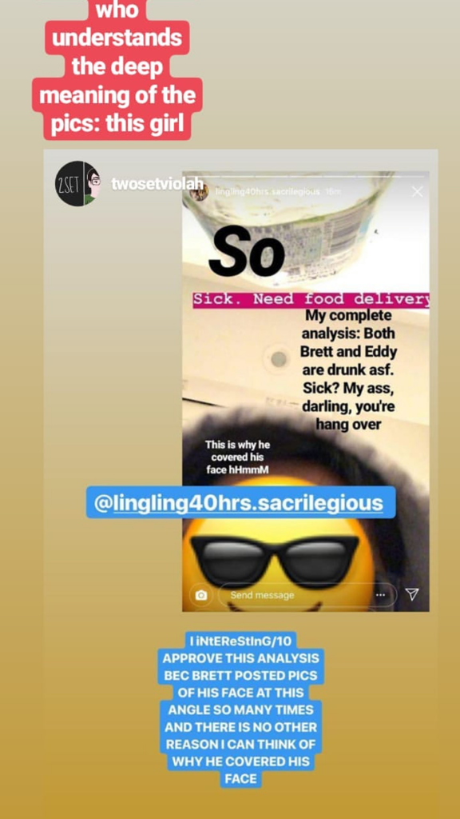Tap the pink "Sick. Need food delivery" banner
The width and height of the screenshot is (460, 819).
pyautogui.click(x=311, y=300)
